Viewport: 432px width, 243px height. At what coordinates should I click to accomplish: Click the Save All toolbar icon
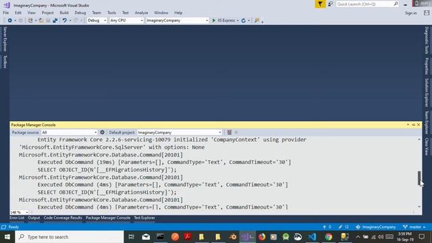point(55,20)
